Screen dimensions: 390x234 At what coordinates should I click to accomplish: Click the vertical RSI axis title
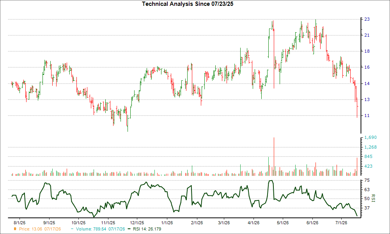pos(373,198)
